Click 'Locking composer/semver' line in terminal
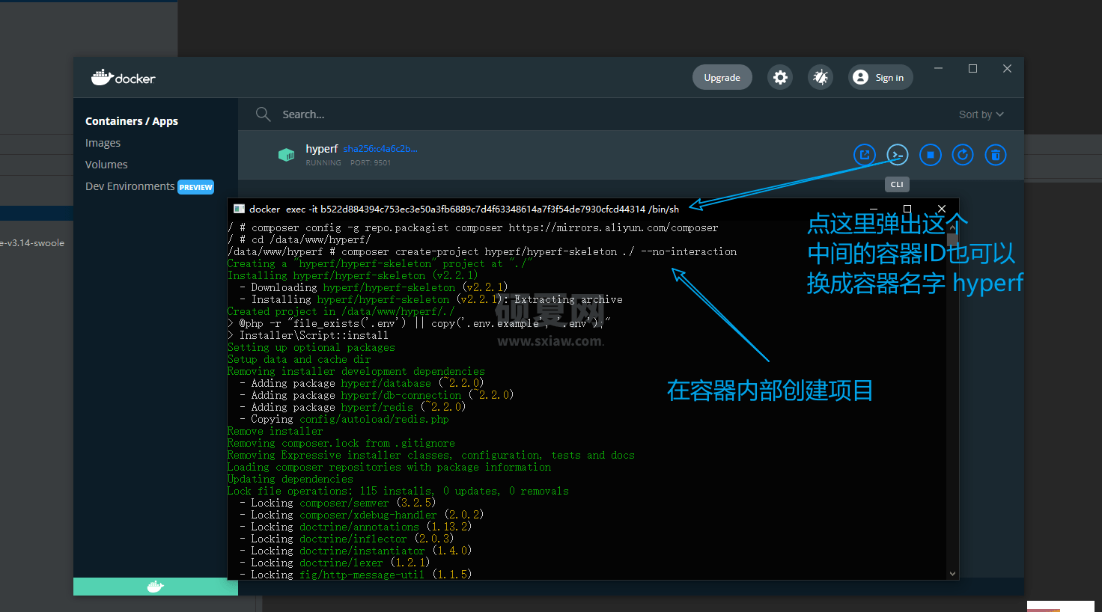 point(338,503)
